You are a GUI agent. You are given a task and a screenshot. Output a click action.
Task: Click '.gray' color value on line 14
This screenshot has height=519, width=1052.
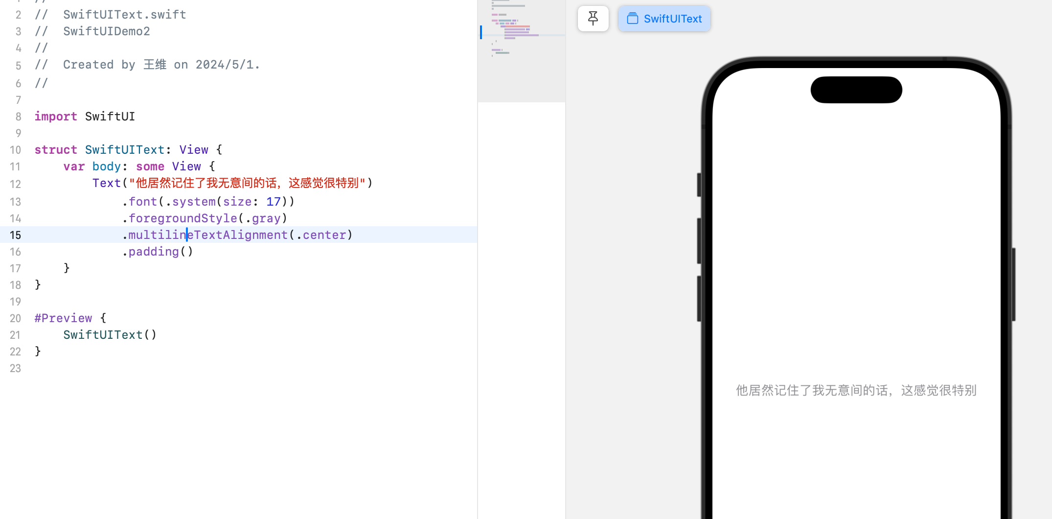(263, 218)
